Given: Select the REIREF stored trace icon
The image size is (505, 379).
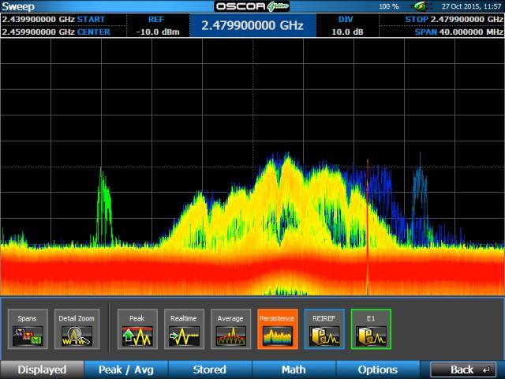Looking at the screenshot, I should [324, 328].
